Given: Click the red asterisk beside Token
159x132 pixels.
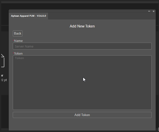Looking at the screenshot, I should [x=13, y=53].
